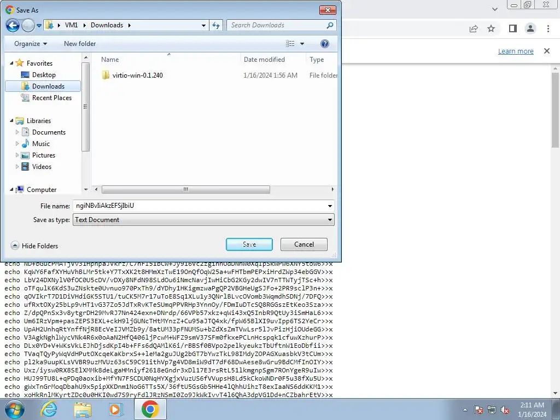The height and width of the screenshot is (420, 560).
Task: Open Chrome tab search chevron
Action: [494, 9]
